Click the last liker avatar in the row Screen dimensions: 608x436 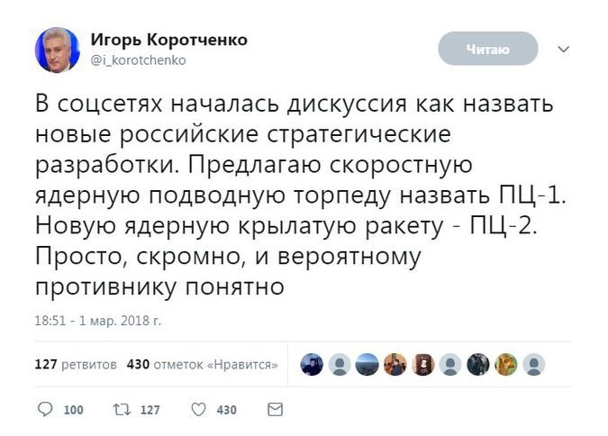533,364
